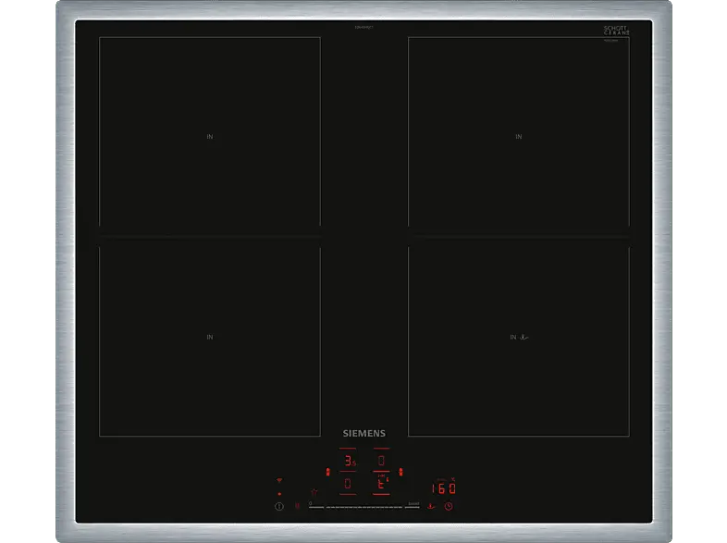Tap the timer clock icon
Viewport: 727px width, 543px height.
[449, 506]
